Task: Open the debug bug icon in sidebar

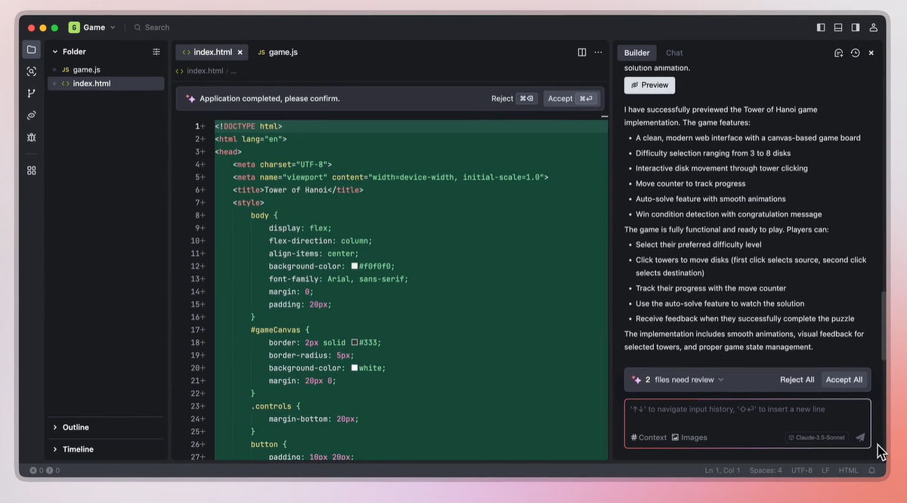Action: tap(31, 137)
